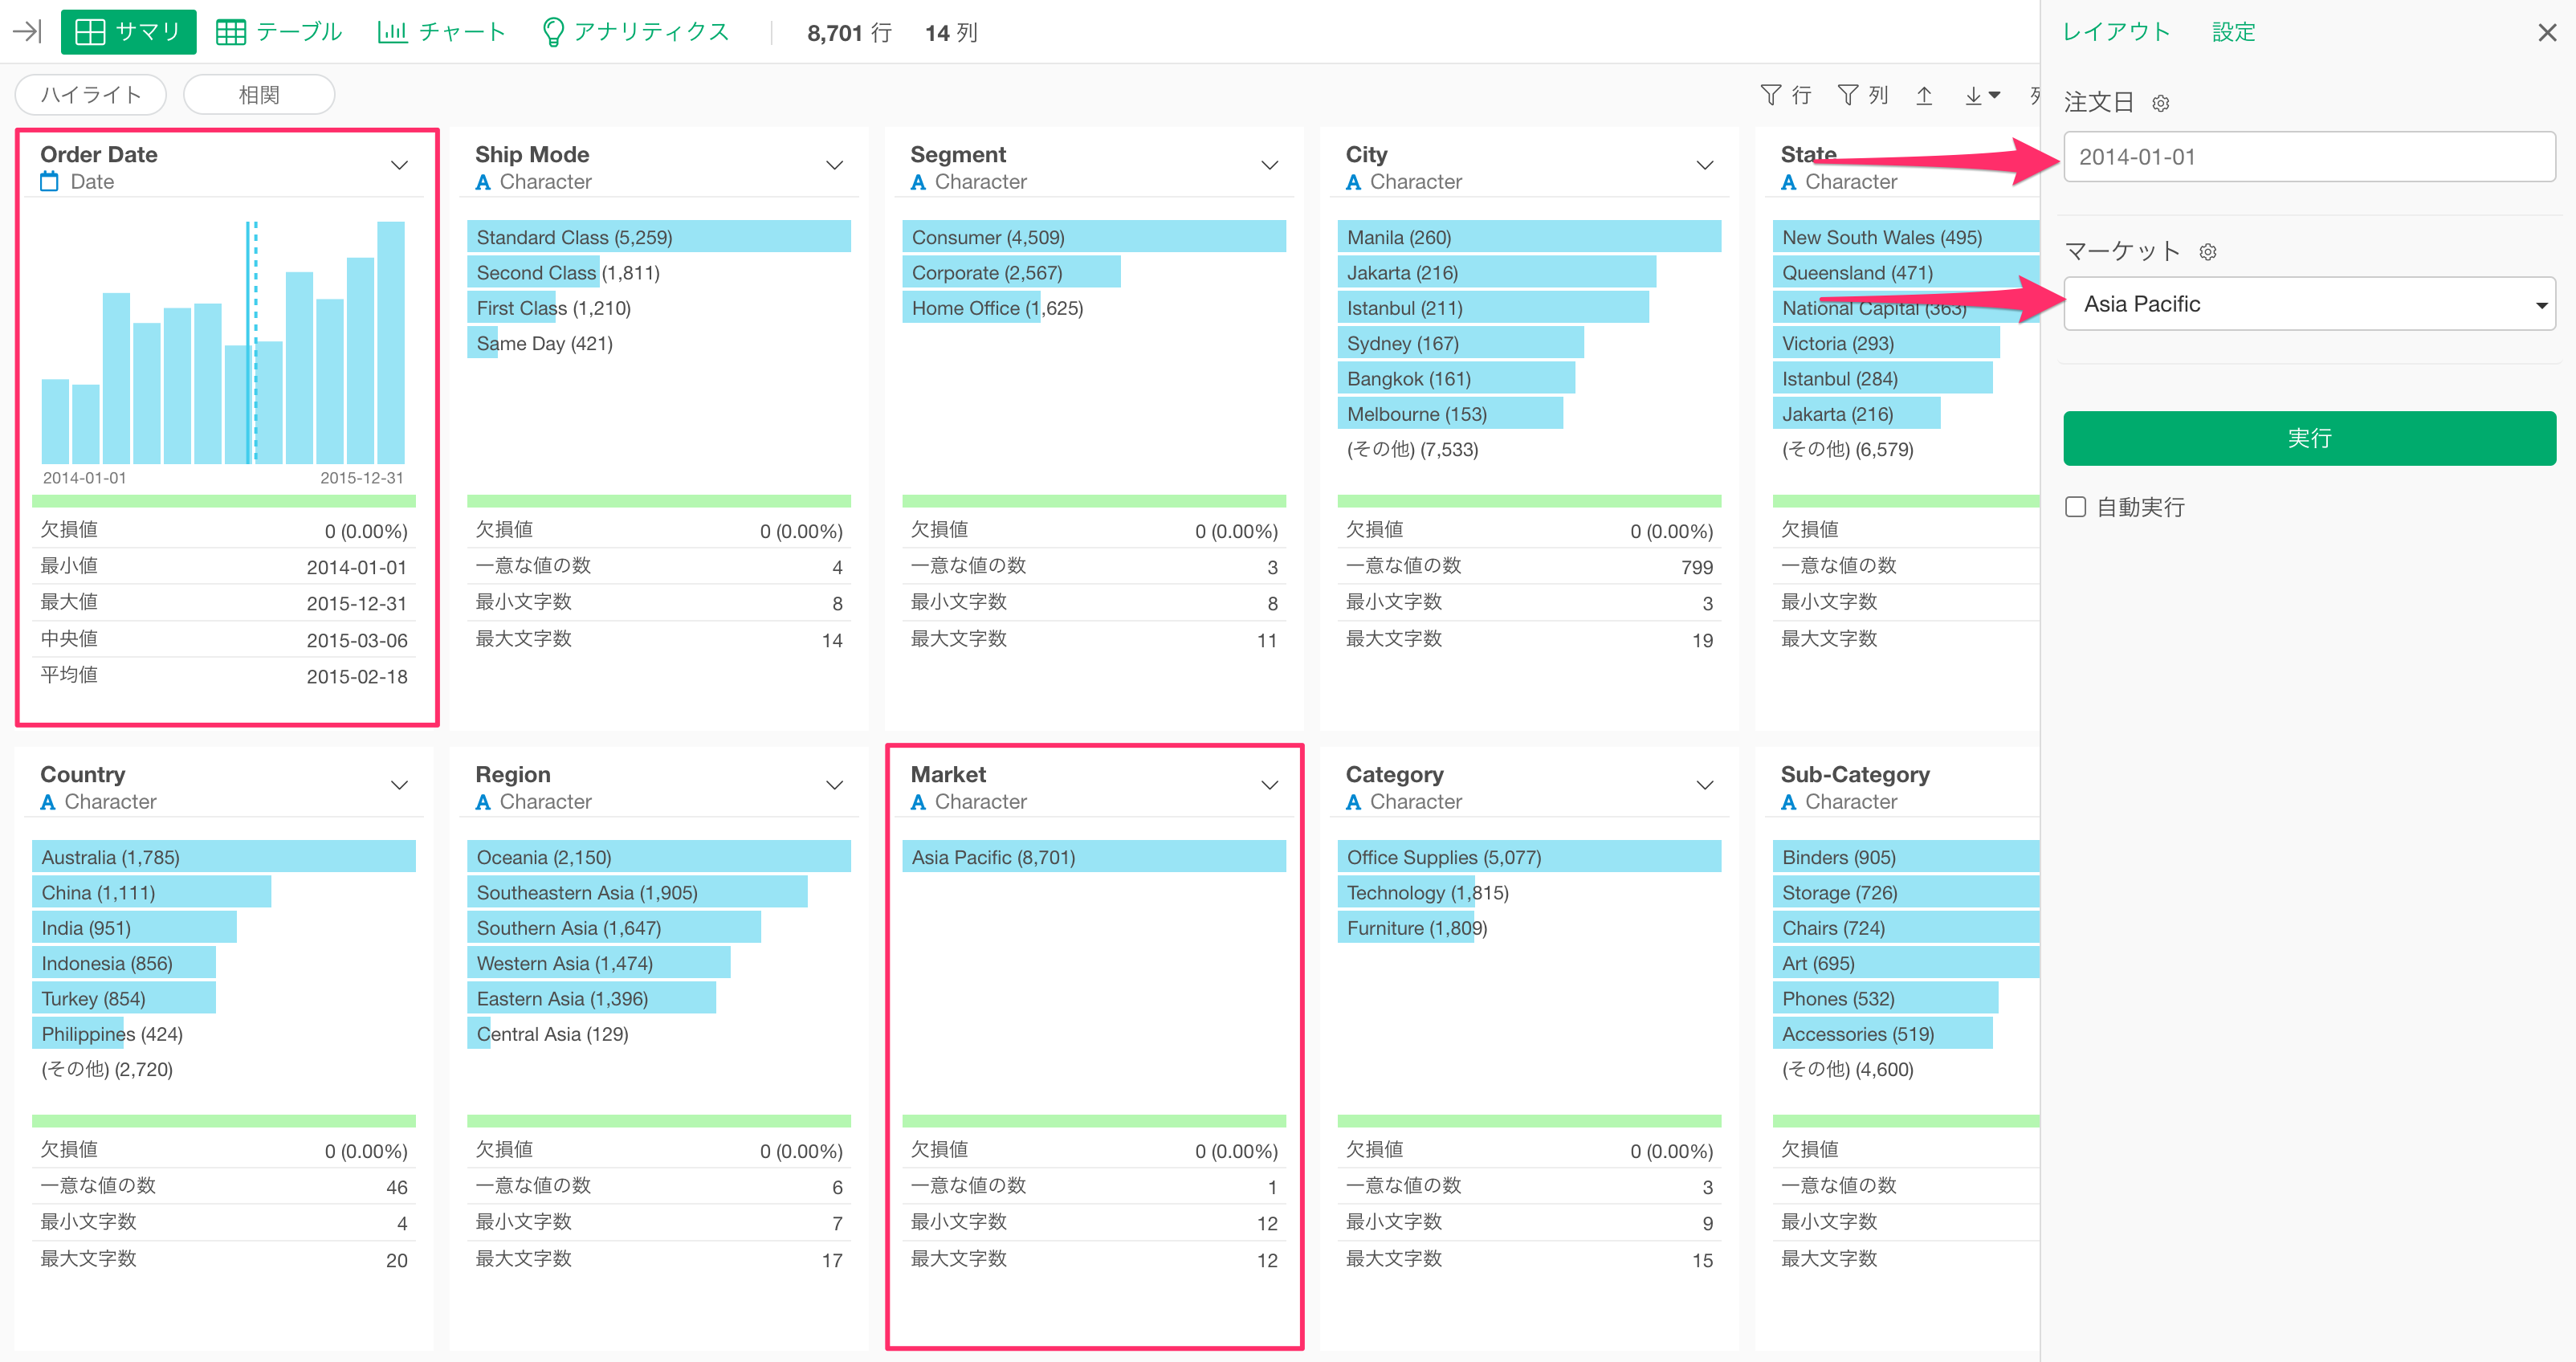Open settings gear next to 注文日
2576x1362 pixels.
coord(2160,103)
